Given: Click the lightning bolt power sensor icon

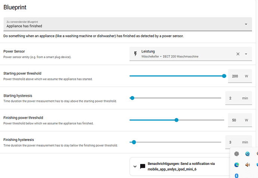Looking at the screenshot, I should coord(135,54).
